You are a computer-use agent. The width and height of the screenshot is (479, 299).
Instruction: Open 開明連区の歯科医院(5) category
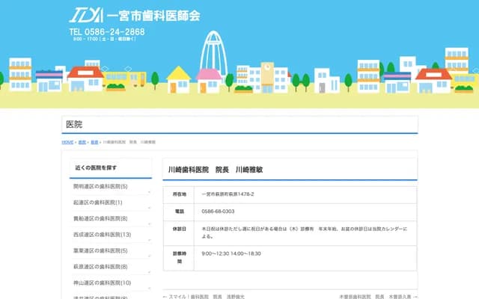(101, 187)
